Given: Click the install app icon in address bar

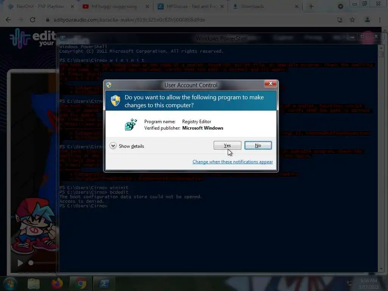Looking at the screenshot, I should [340, 20].
